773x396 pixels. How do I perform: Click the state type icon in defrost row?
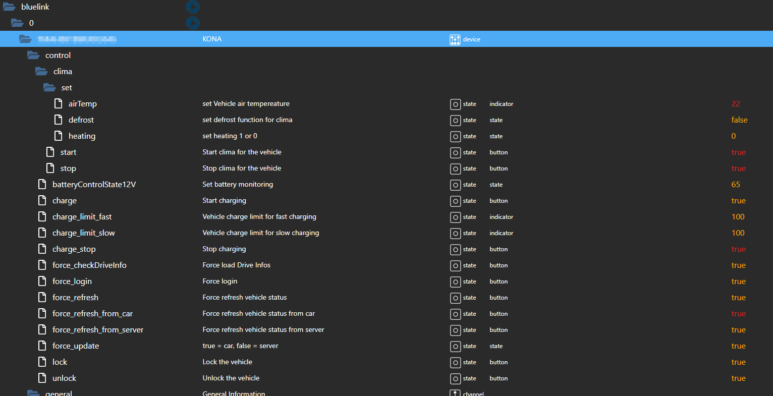[455, 121]
